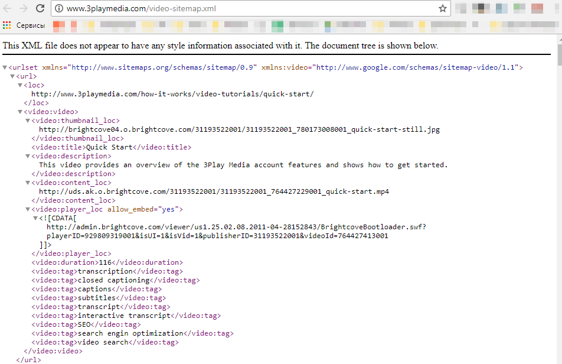Click the closing /url tag

coord(29,360)
